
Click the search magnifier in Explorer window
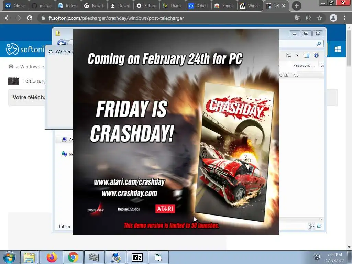[x=319, y=44]
